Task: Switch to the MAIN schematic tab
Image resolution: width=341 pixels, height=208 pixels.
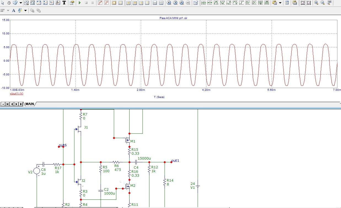Action: tap(30, 104)
